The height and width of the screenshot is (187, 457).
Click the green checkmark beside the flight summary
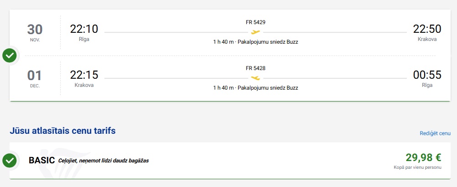coord(10,56)
